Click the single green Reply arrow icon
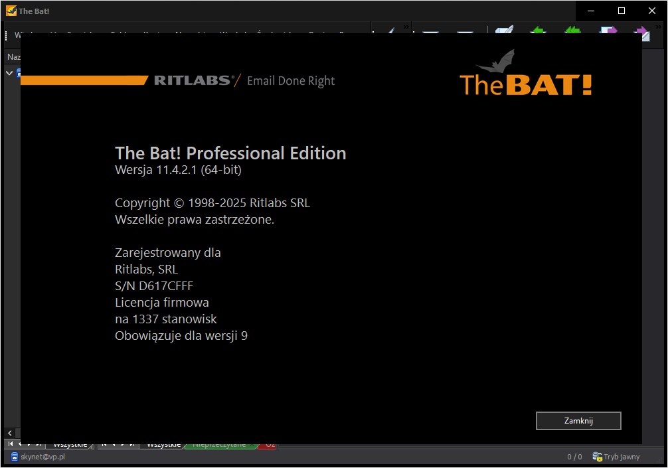This screenshot has height=468, width=668. [539, 30]
